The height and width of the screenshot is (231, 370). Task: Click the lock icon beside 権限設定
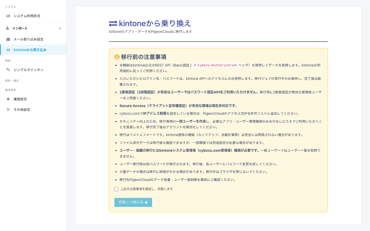(8, 99)
